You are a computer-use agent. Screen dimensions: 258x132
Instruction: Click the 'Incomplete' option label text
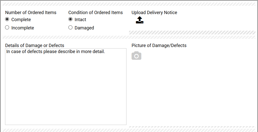pyautogui.click(x=22, y=28)
